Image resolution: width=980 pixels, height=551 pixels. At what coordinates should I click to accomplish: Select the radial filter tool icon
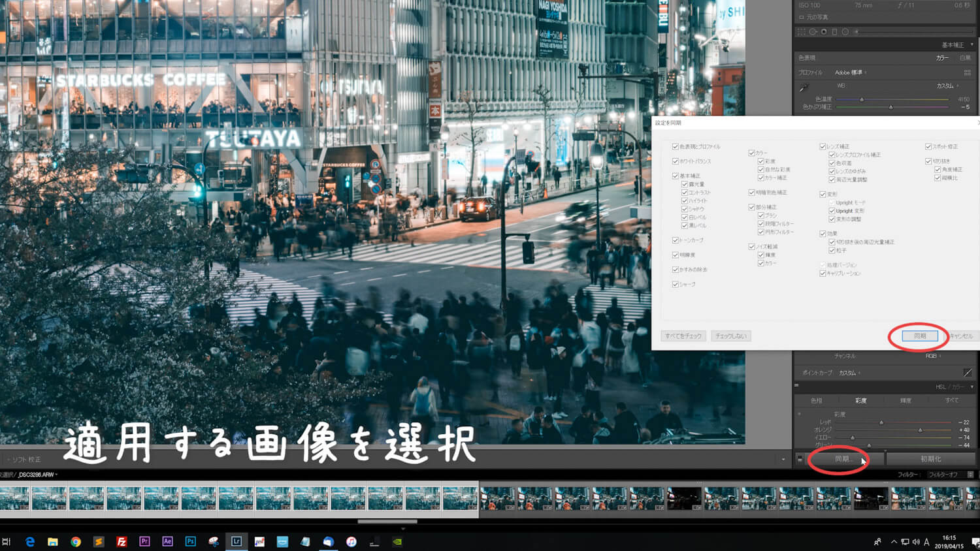(x=845, y=31)
